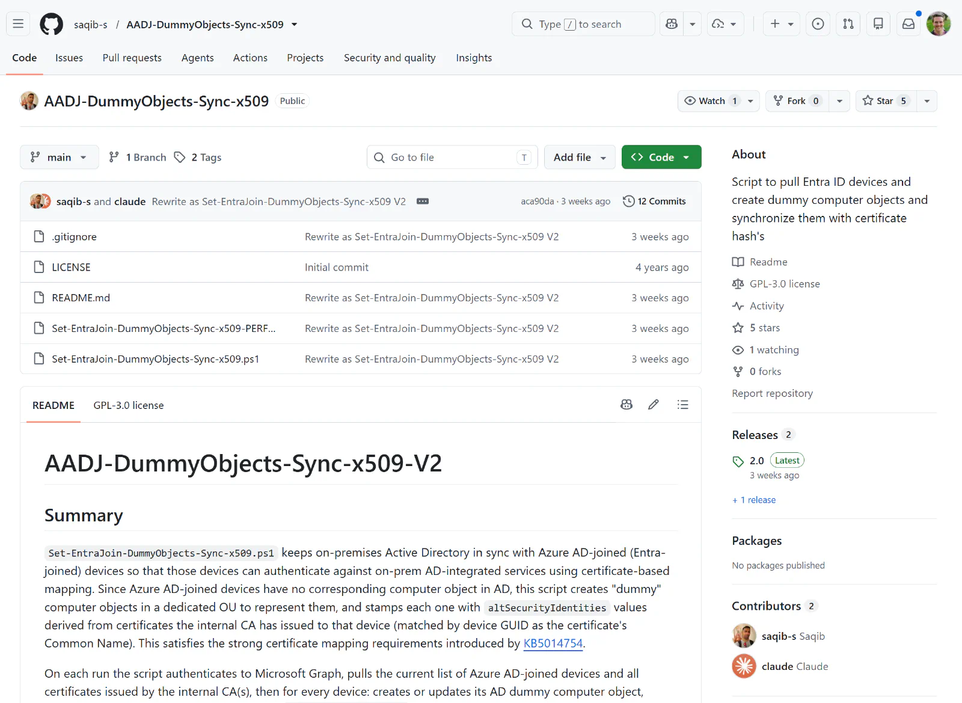962x703 pixels.
Task: Open saqib-s owner link in breadcrumb
Action: coord(90,25)
